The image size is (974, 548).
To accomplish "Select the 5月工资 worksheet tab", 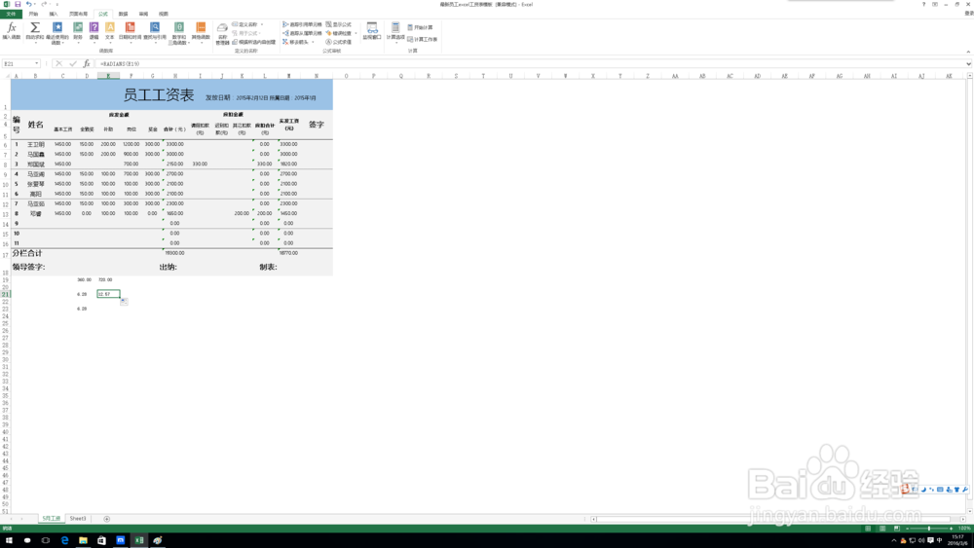I will pos(51,518).
